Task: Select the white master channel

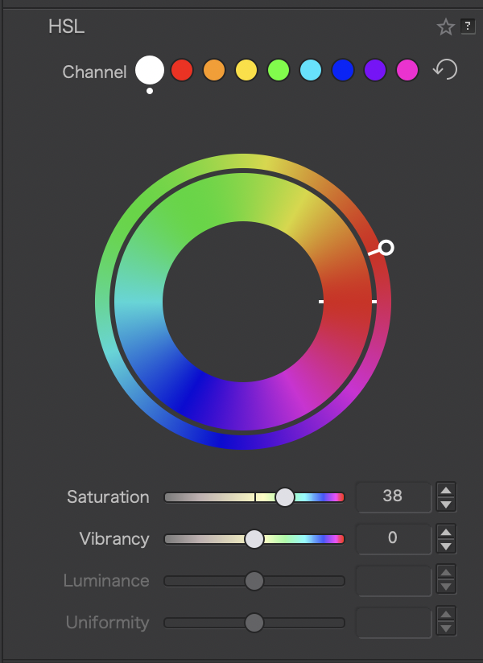Action: (150, 70)
